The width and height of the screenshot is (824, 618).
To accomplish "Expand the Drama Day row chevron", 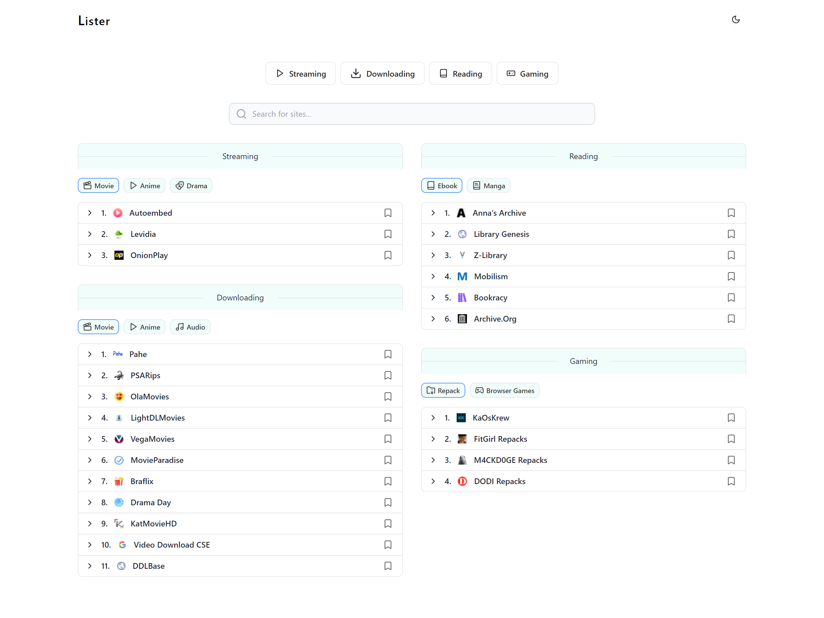I will 90,503.
